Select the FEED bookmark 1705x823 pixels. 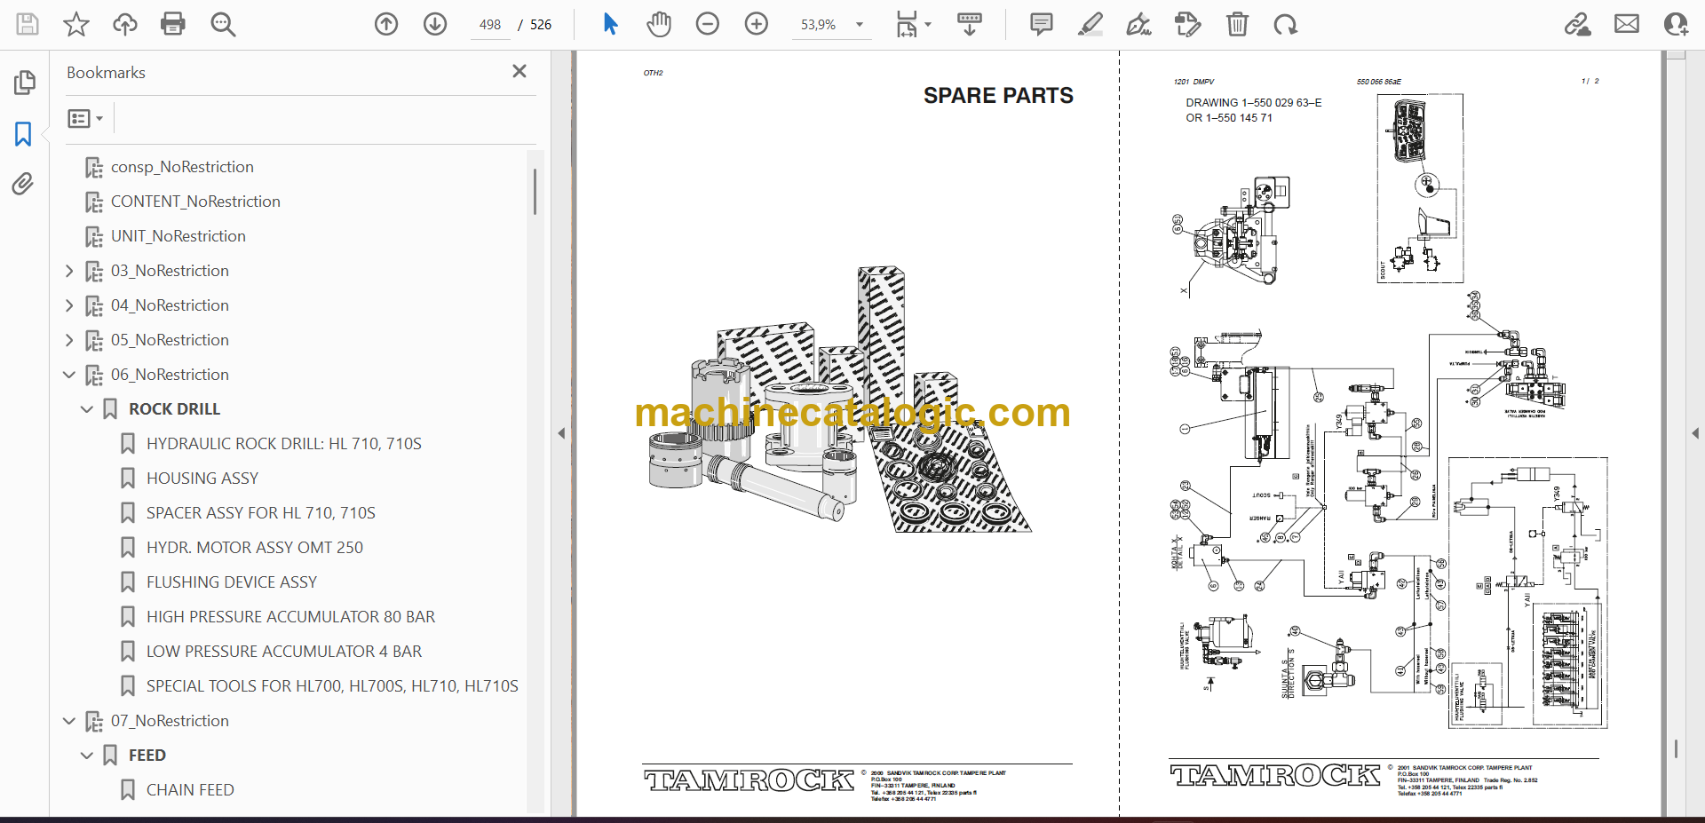(x=147, y=756)
